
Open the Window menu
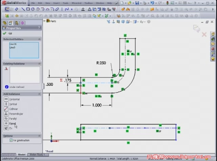point(100,3)
